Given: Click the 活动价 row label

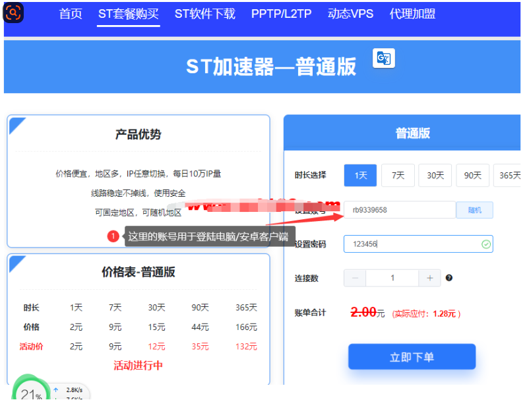Looking at the screenshot, I should 31,347.
